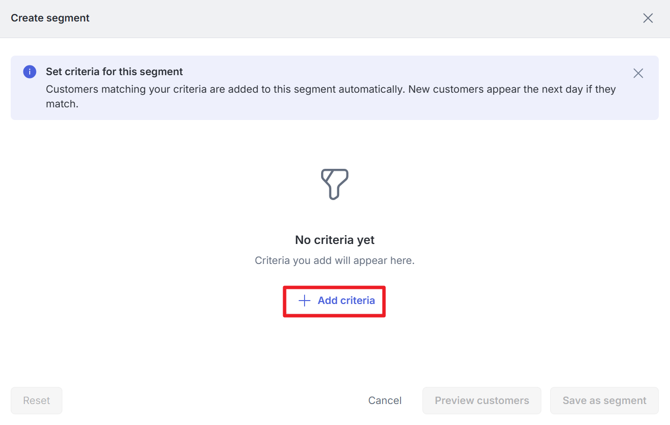Open Preview customers
The image size is (670, 425).
(482, 401)
